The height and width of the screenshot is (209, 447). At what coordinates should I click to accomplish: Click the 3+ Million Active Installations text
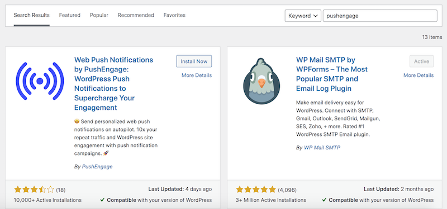(271, 200)
